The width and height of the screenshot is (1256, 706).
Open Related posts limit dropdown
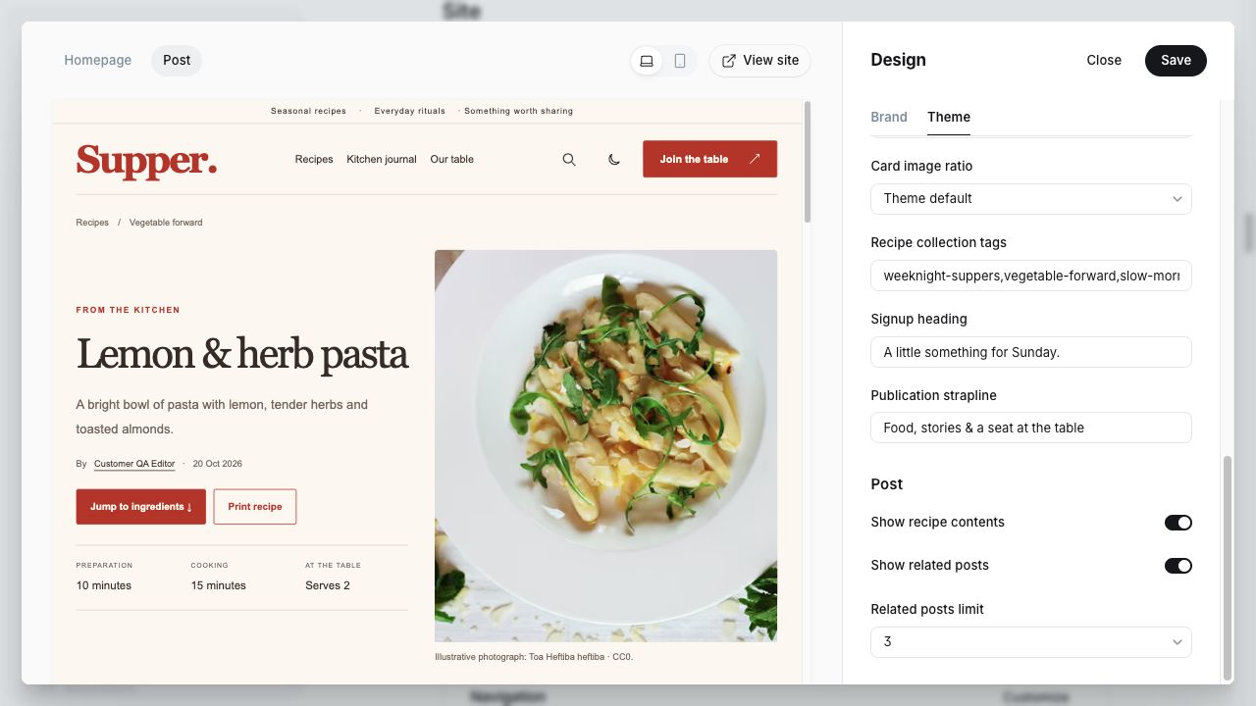(1031, 641)
